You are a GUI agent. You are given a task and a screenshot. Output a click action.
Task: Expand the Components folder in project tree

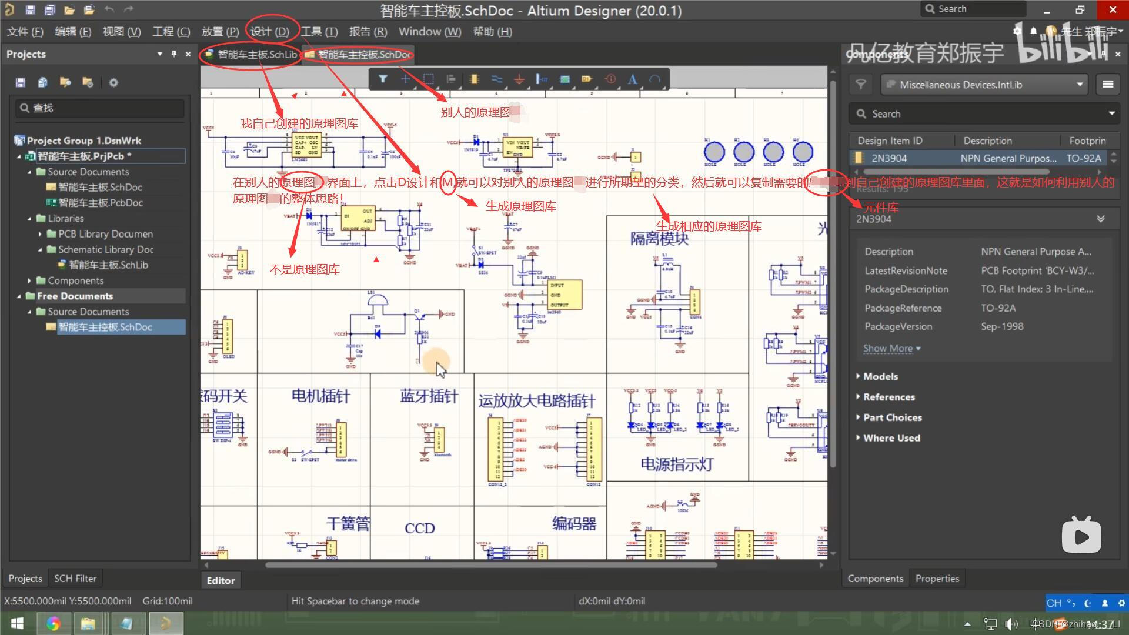[x=29, y=280]
